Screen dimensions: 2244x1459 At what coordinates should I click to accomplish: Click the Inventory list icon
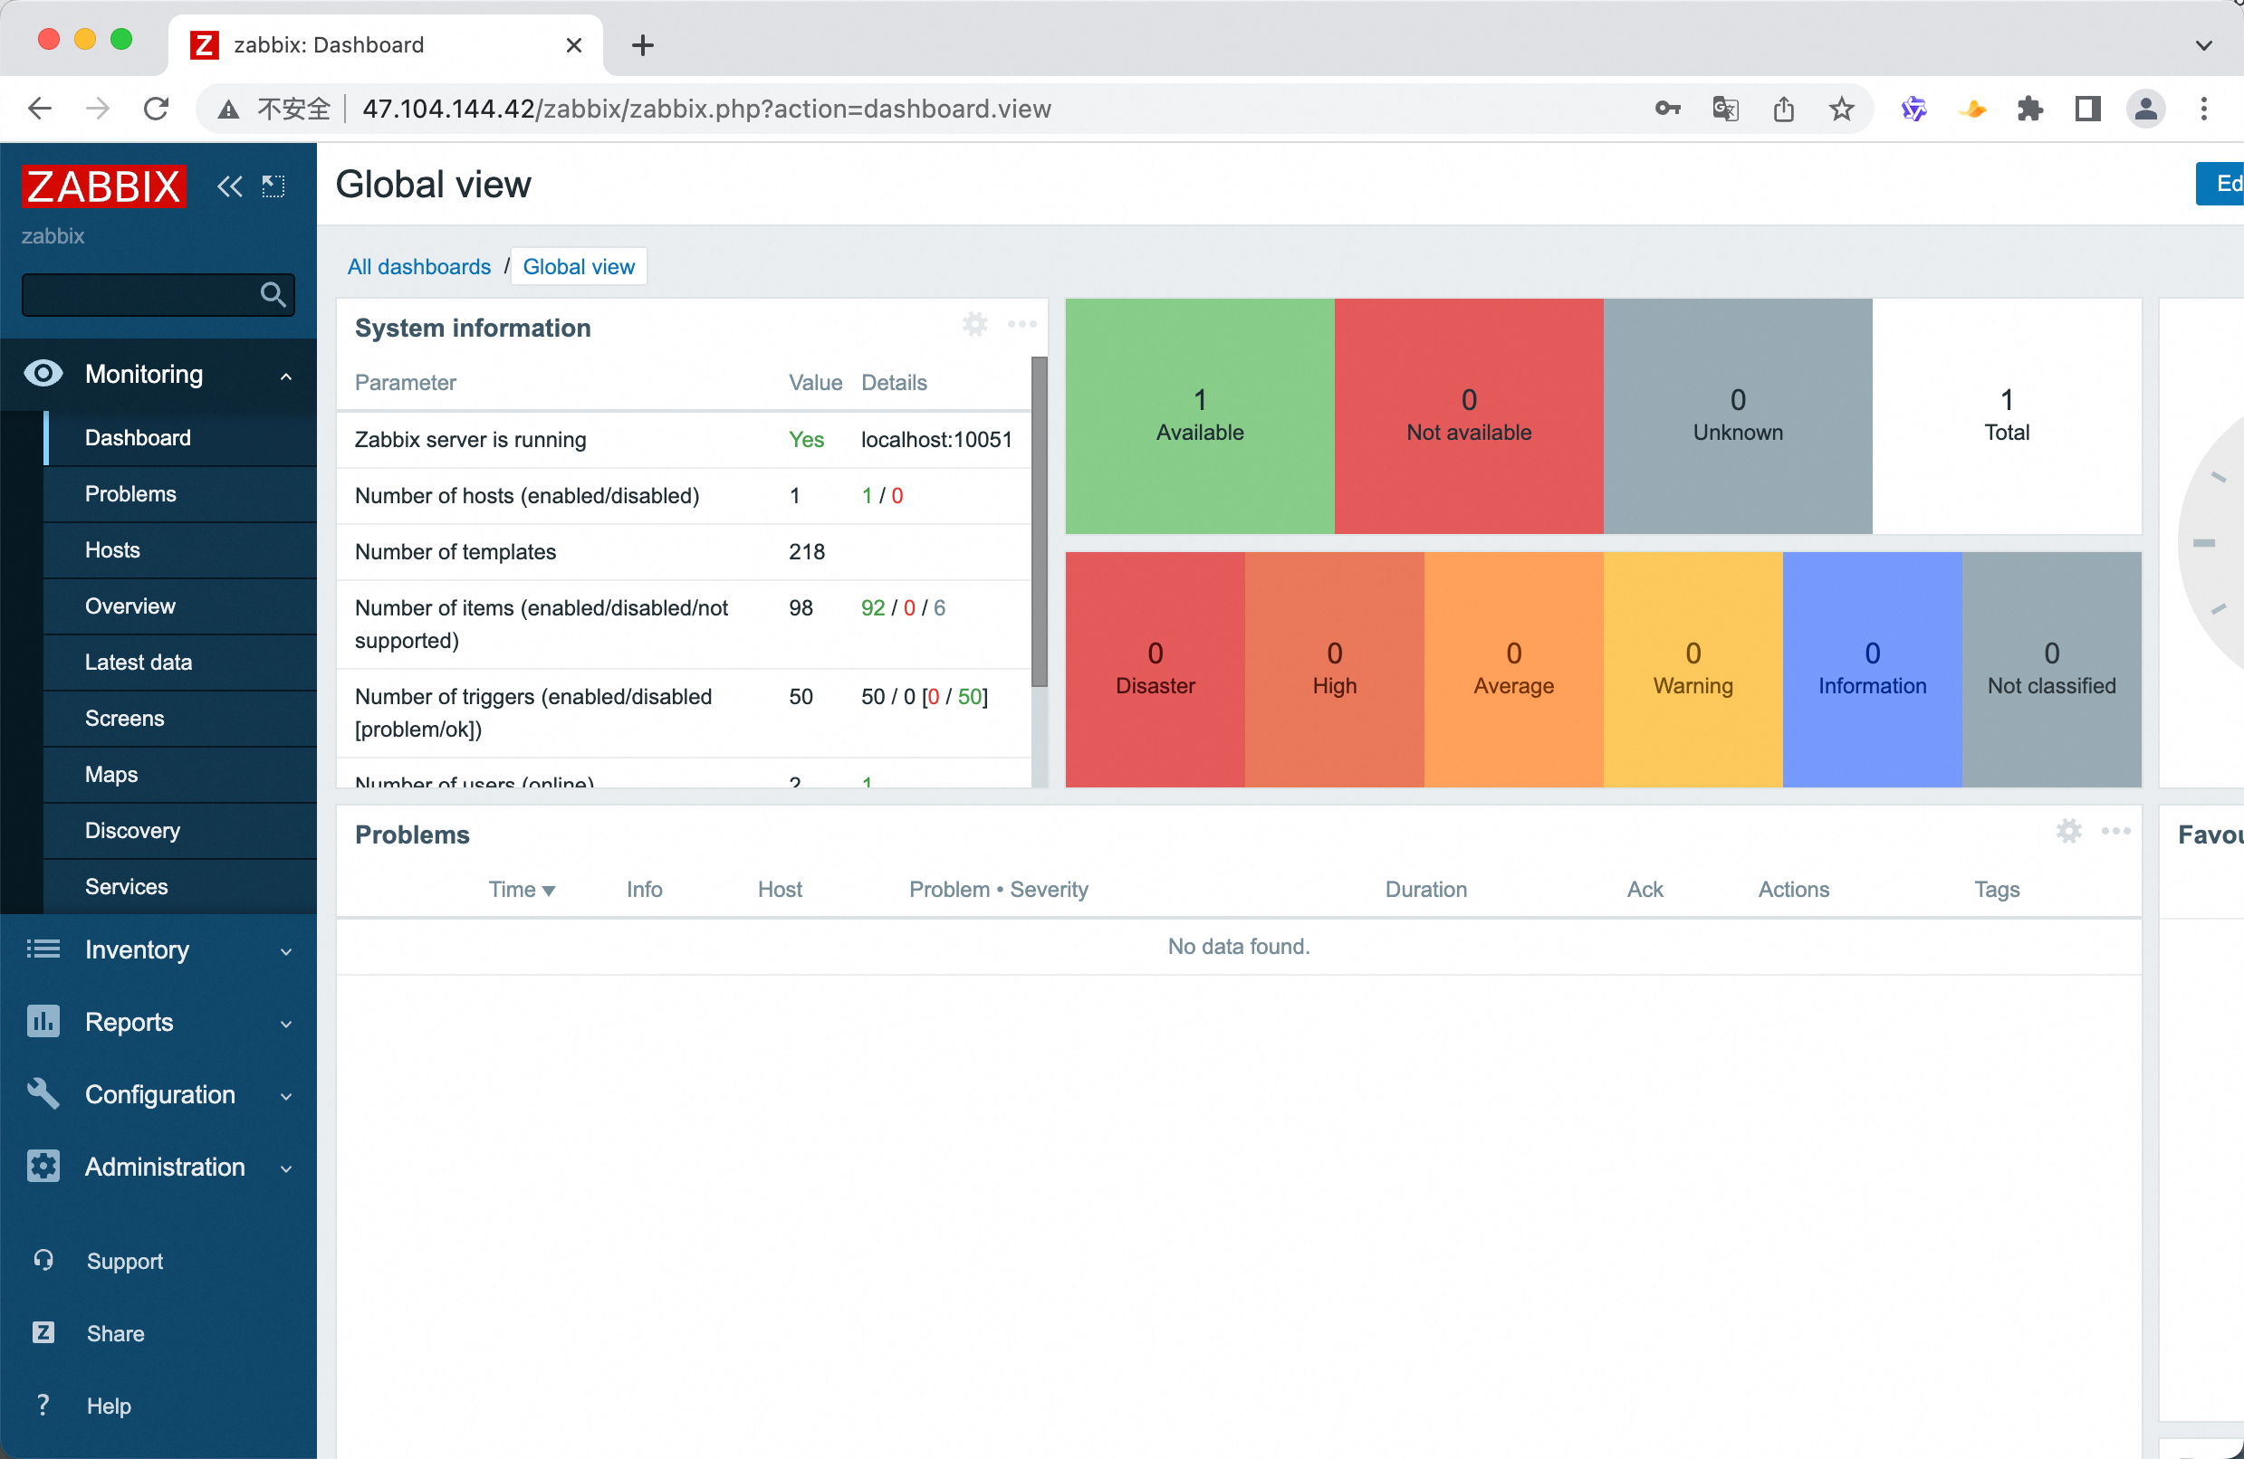[x=43, y=949]
